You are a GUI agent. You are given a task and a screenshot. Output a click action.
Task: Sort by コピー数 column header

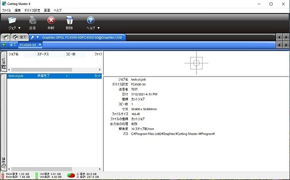pyautogui.click(x=71, y=54)
